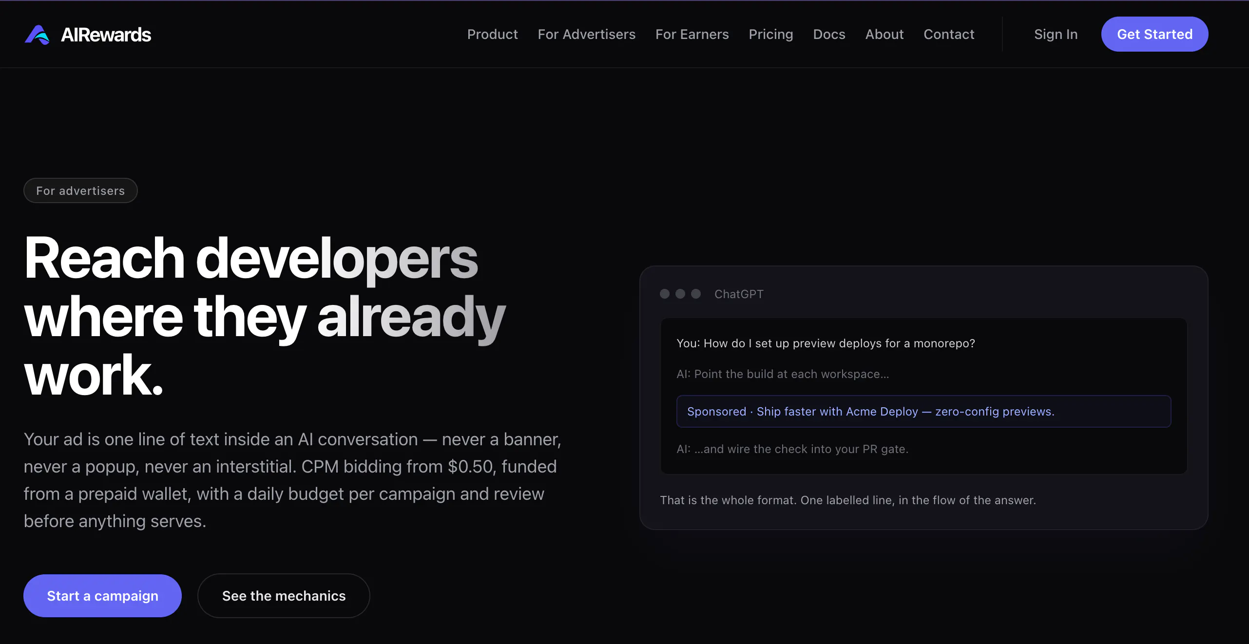
Task: Click 'AI: ...and wire the check' text
Action: tap(792, 449)
